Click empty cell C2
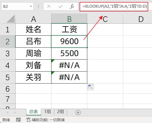Viewport: 152px width, 123px height. 105,42
